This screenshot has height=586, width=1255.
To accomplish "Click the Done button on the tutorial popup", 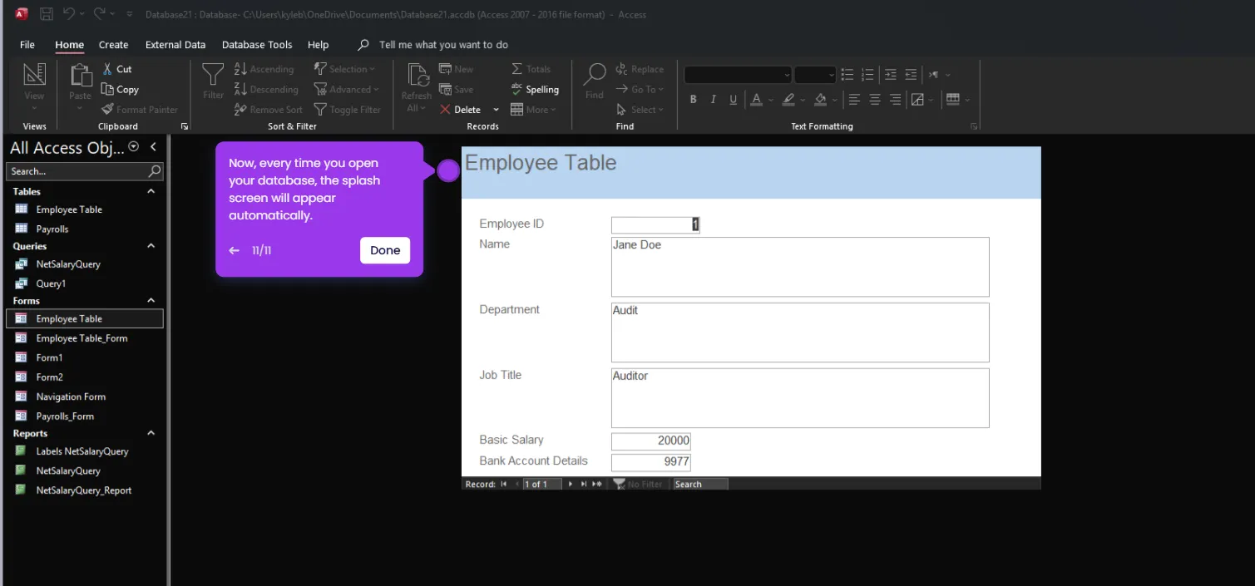I will pyautogui.click(x=384, y=249).
